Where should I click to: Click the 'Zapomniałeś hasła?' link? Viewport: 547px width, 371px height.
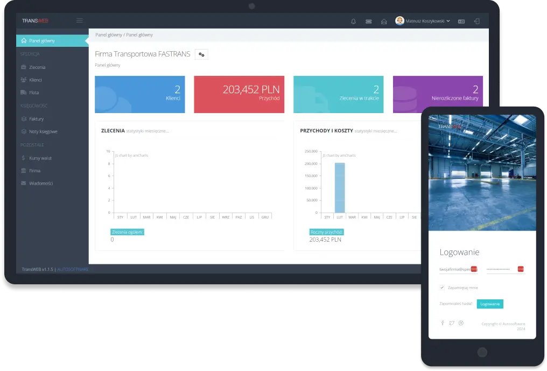[455, 304]
